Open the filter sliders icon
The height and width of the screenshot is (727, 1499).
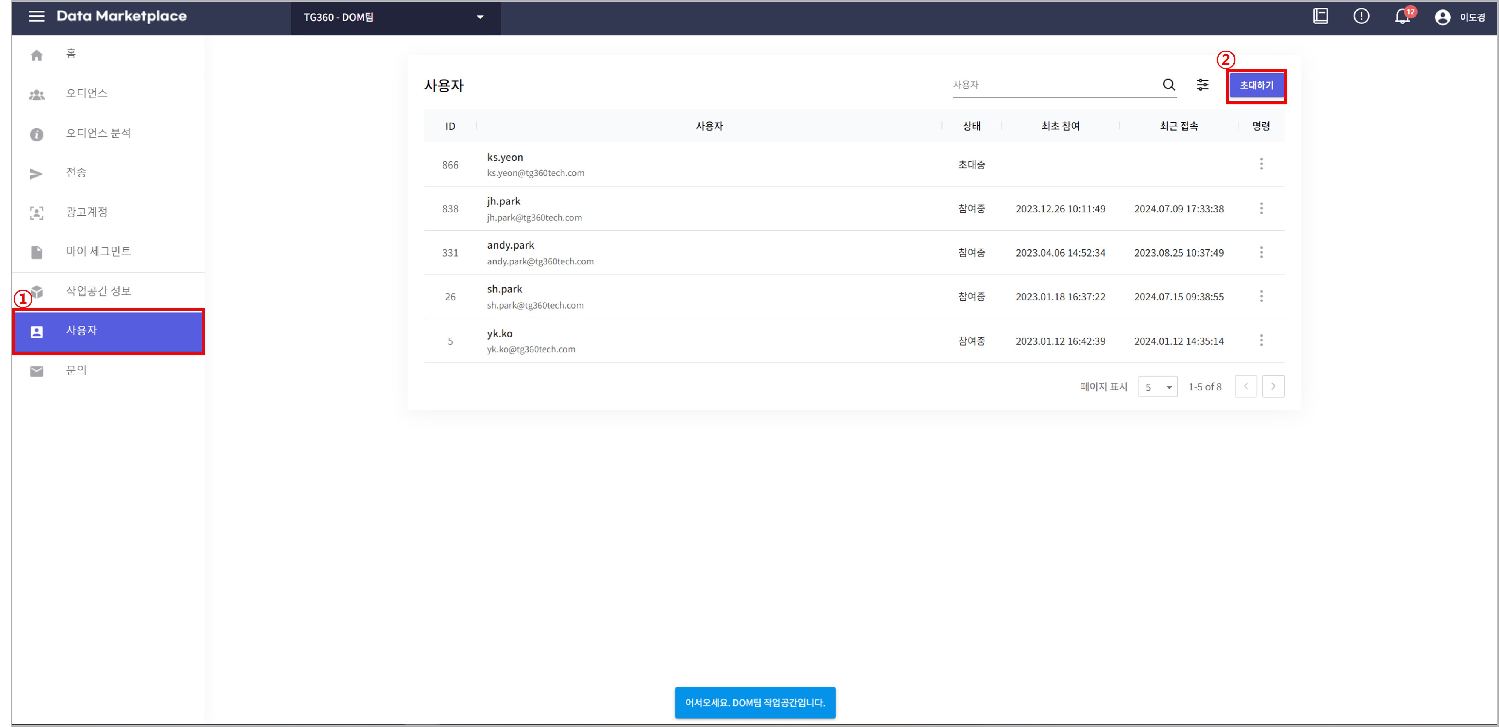point(1202,85)
